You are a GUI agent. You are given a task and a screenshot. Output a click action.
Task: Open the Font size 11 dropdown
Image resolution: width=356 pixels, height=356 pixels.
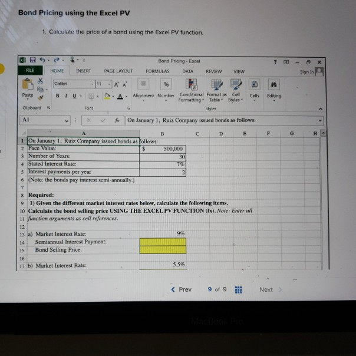109,84
